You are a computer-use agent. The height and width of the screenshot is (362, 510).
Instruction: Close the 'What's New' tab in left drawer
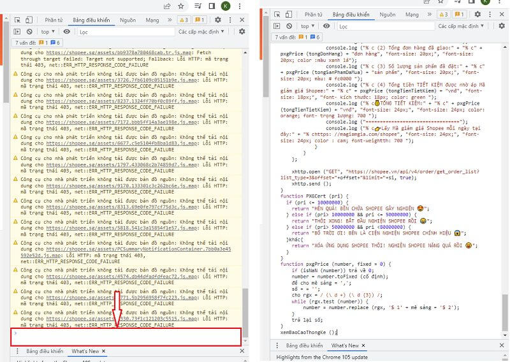tap(103, 351)
